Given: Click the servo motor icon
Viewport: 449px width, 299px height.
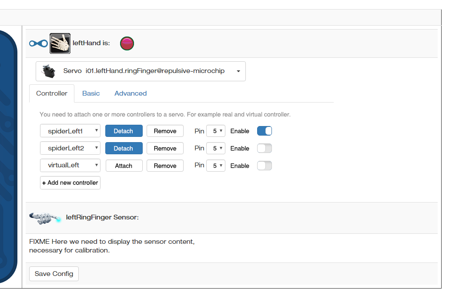Looking at the screenshot, I should (x=49, y=71).
